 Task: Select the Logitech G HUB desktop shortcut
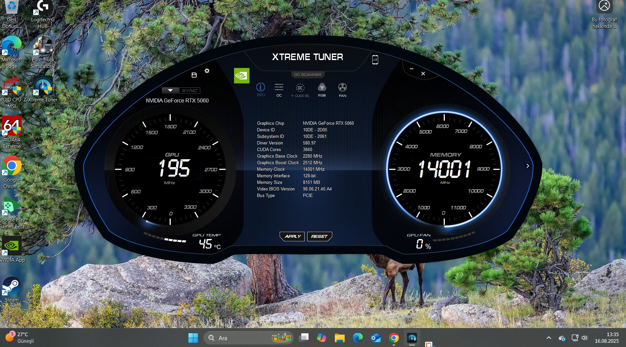[x=43, y=14]
